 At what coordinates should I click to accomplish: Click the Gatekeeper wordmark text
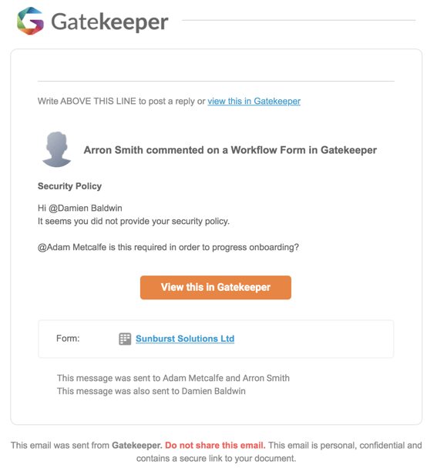pos(109,22)
